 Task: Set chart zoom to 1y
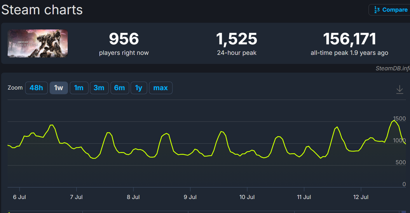139,88
